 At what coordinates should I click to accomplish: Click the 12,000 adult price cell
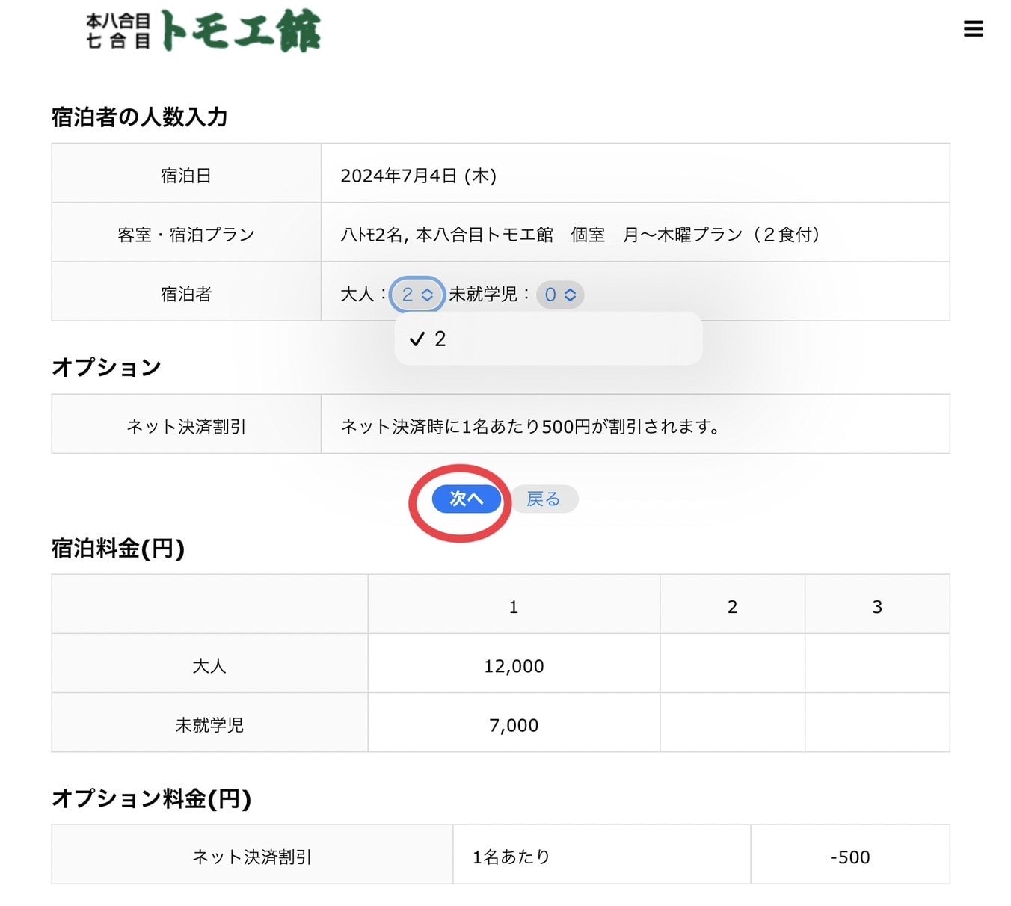(514, 666)
